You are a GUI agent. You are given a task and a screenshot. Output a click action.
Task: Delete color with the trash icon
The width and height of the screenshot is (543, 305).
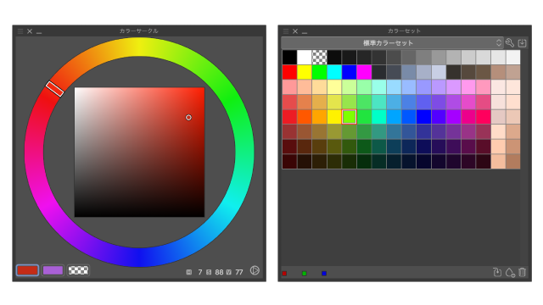pos(523,273)
